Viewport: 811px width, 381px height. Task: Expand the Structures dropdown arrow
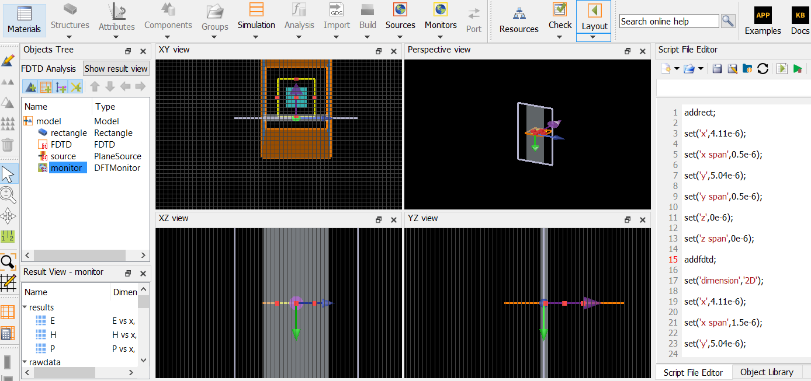click(x=70, y=37)
